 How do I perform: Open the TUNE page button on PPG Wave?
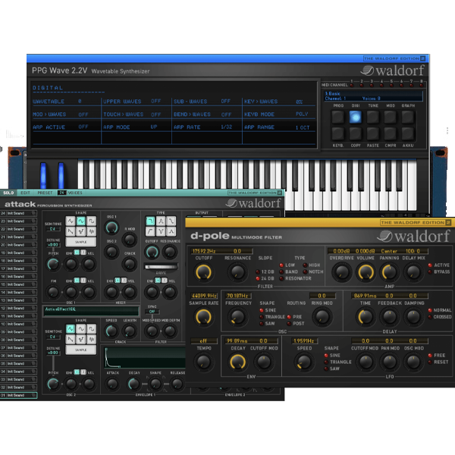coord(373,118)
